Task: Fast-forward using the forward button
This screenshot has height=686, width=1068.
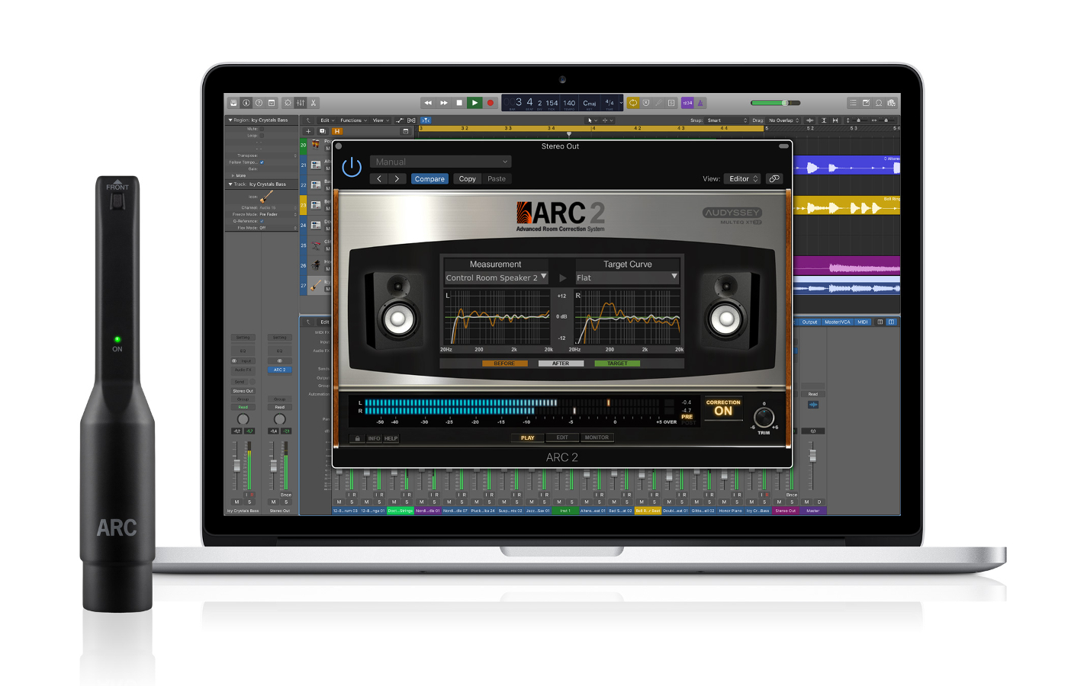Action: pos(443,103)
